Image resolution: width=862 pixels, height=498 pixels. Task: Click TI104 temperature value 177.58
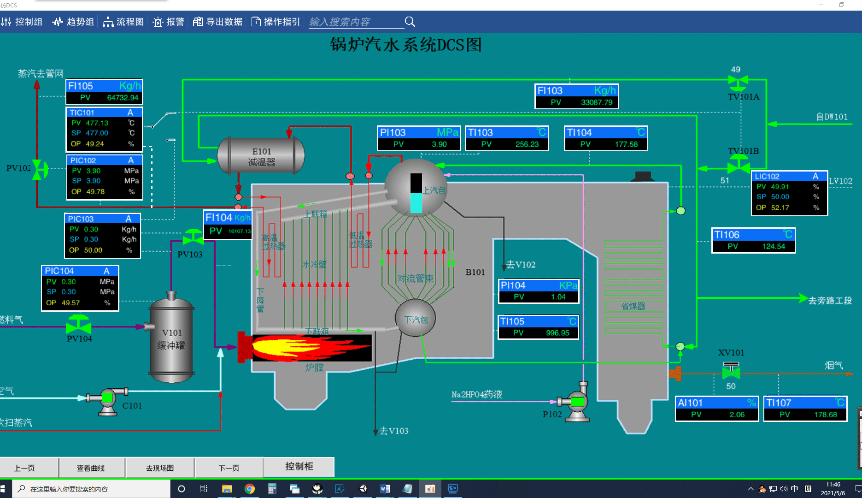[626, 144]
